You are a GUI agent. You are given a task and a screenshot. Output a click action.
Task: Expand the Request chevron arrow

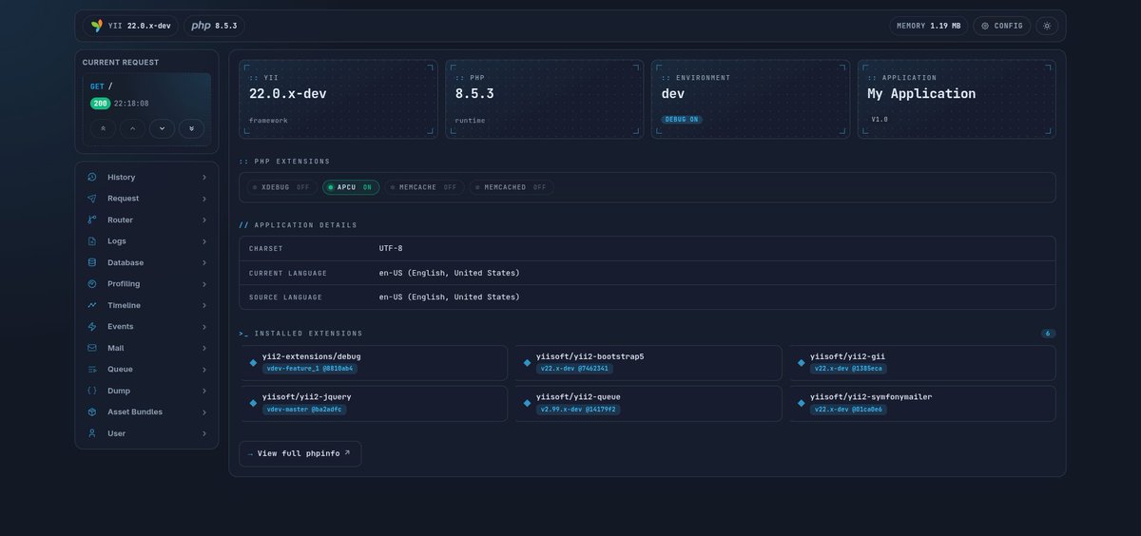pyautogui.click(x=204, y=199)
